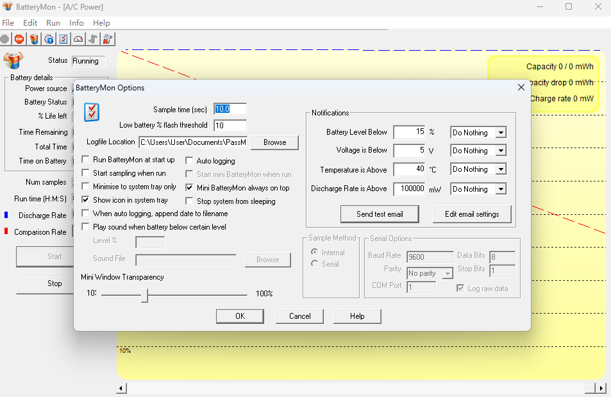The image size is (611, 397).
Task: Click the gray footprint toolbar icon
Action: tap(92, 38)
